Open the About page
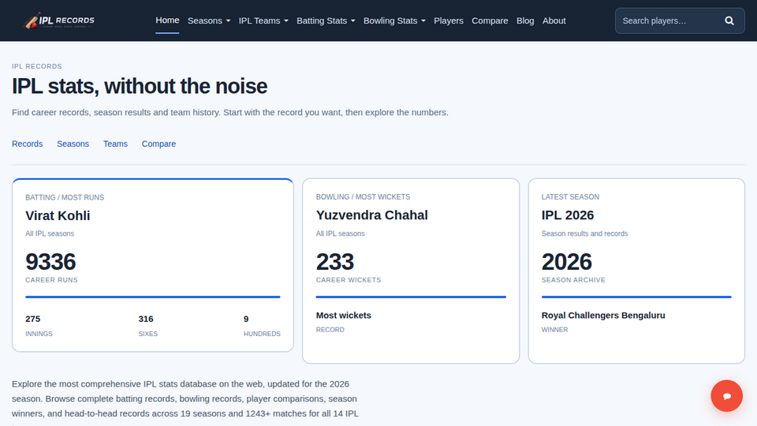Image resolution: width=757 pixels, height=426 pixels. (554, 21)
